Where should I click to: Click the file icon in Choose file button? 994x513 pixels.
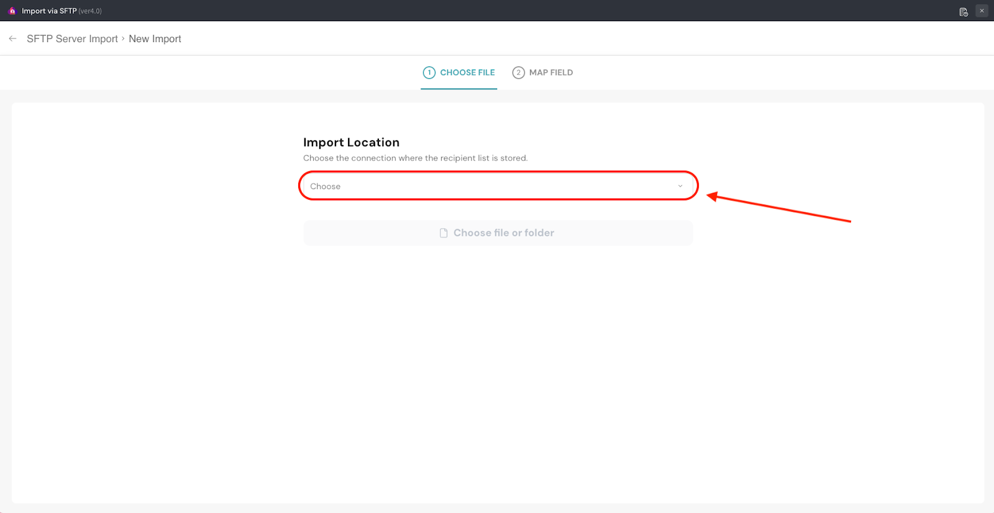pos(444,233)
